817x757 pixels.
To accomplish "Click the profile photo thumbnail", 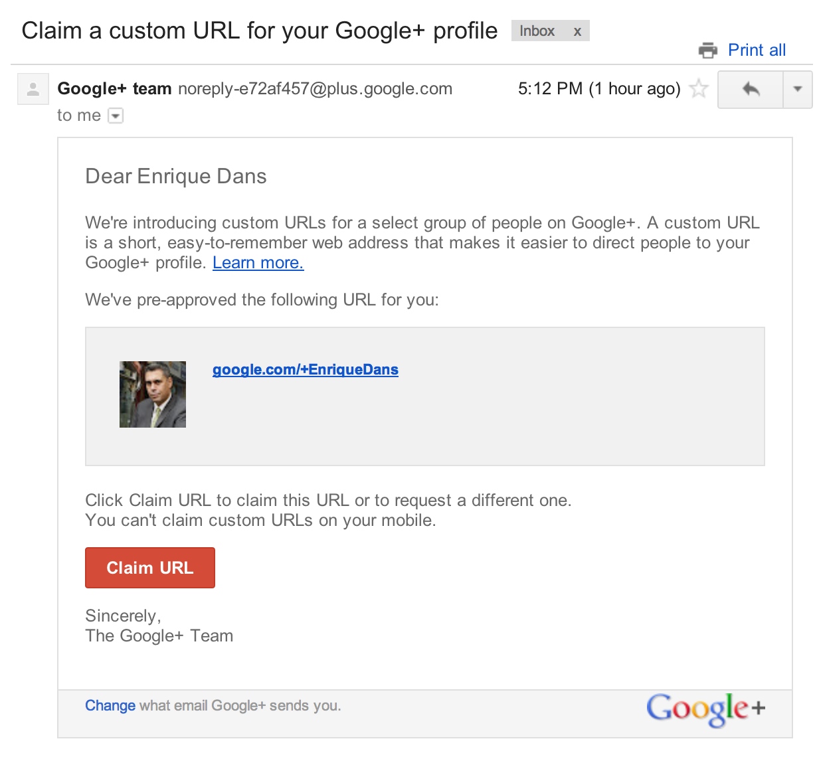I will [153, 394].
